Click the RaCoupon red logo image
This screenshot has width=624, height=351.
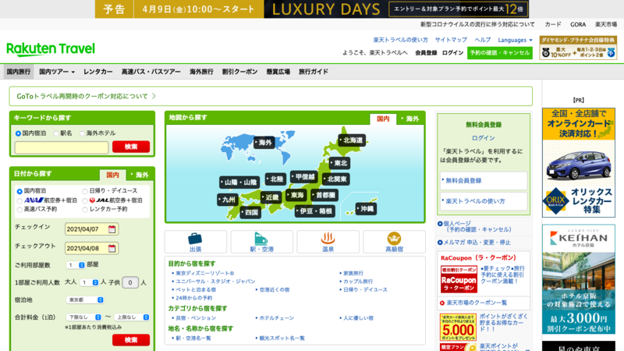tap(459, 279)
